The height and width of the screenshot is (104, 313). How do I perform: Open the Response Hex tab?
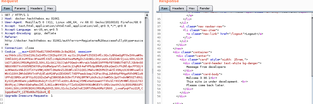coord(192,8)
